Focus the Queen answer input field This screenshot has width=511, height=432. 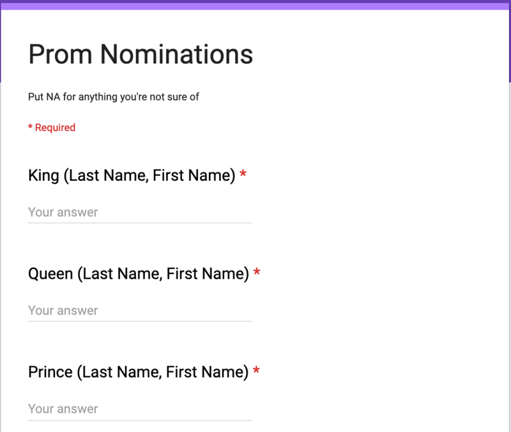point(140,311)
